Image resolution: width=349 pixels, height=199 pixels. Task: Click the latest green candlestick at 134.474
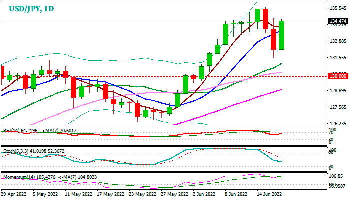[281, 35]
